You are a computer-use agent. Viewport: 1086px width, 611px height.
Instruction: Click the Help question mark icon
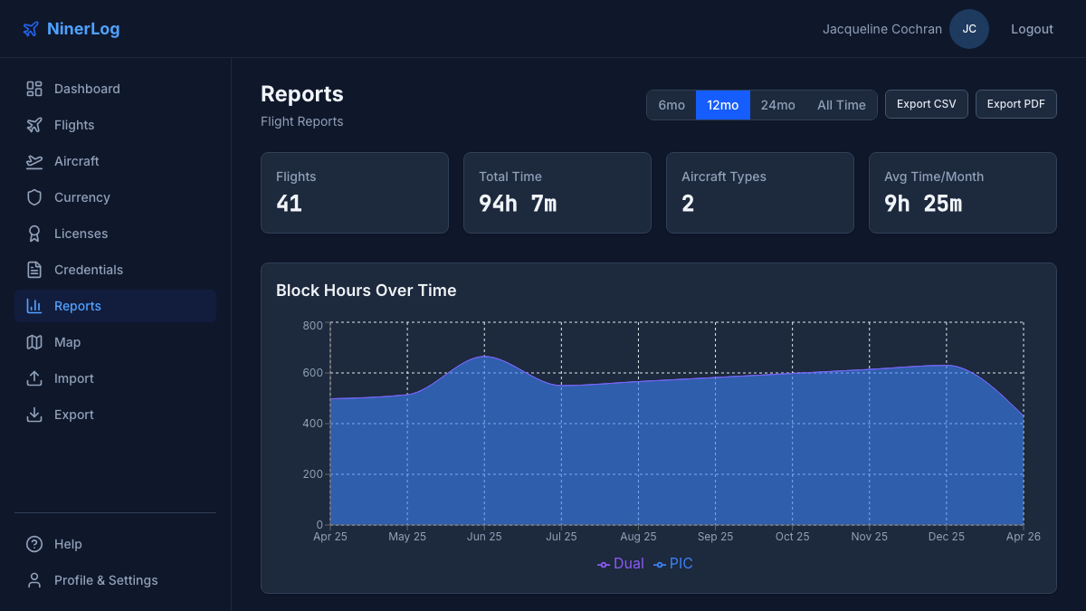34,544
